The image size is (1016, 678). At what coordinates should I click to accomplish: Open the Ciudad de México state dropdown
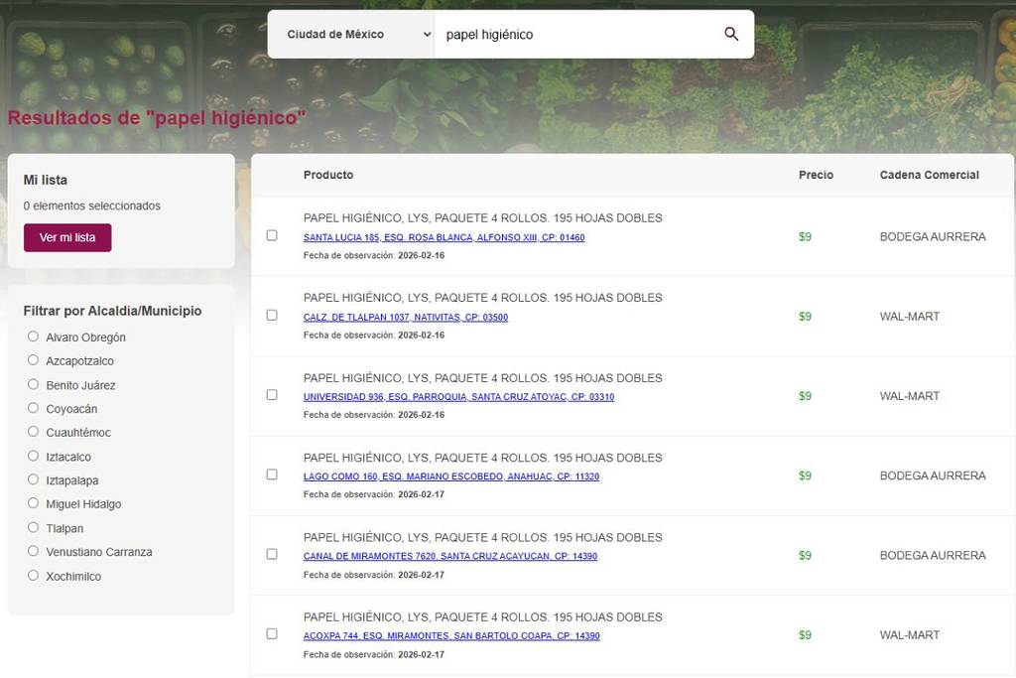[351, 34]
